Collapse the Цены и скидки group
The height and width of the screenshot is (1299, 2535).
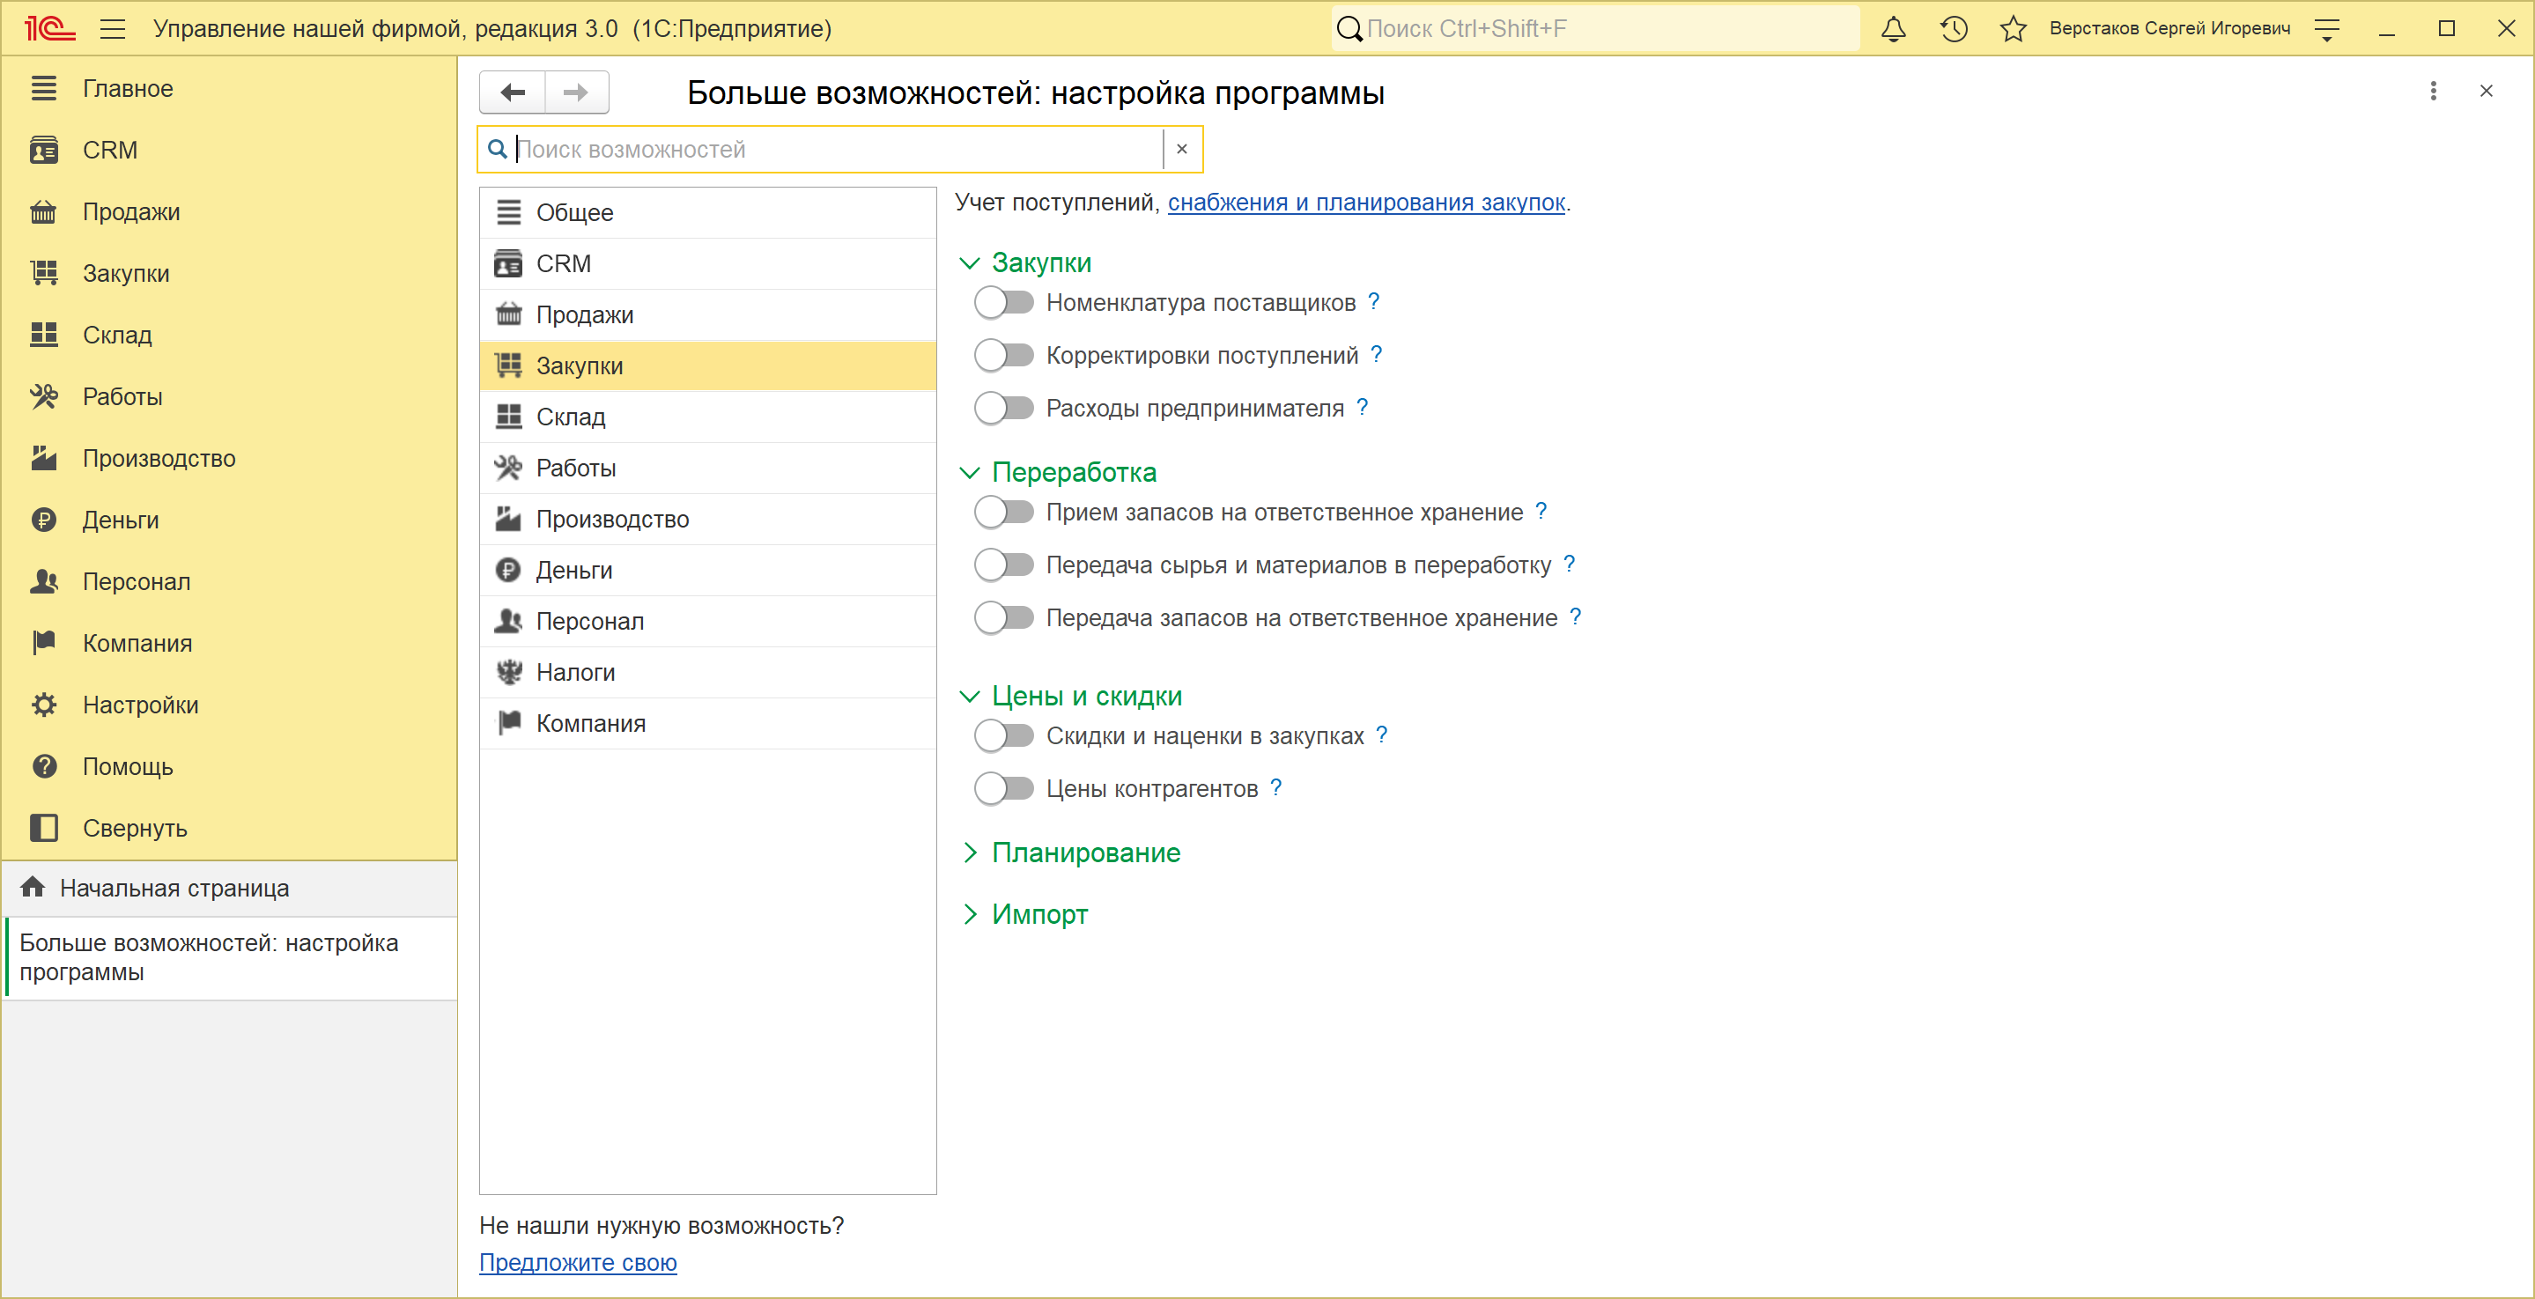969,696
